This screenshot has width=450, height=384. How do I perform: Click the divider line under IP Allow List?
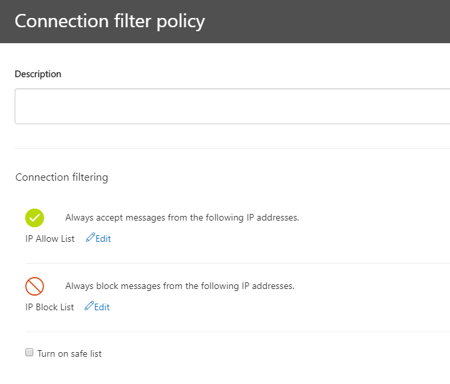pyautogui.click(x=238, y=264)
